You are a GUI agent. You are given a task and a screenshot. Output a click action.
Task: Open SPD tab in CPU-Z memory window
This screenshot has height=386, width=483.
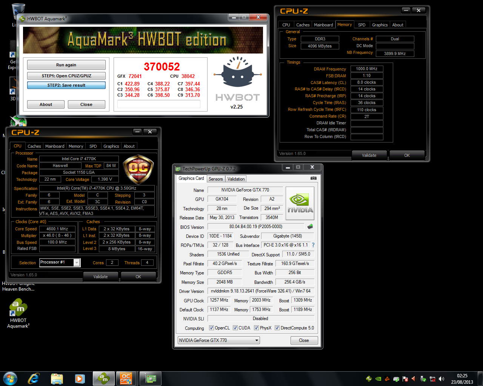click(362, 25)
